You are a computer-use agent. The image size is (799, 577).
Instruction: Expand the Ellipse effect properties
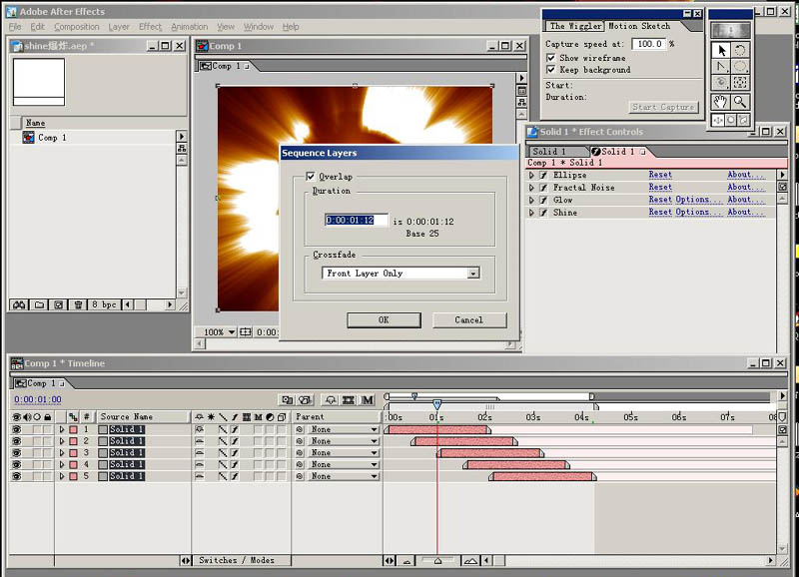pyautogui.click(x=531, y=175)
